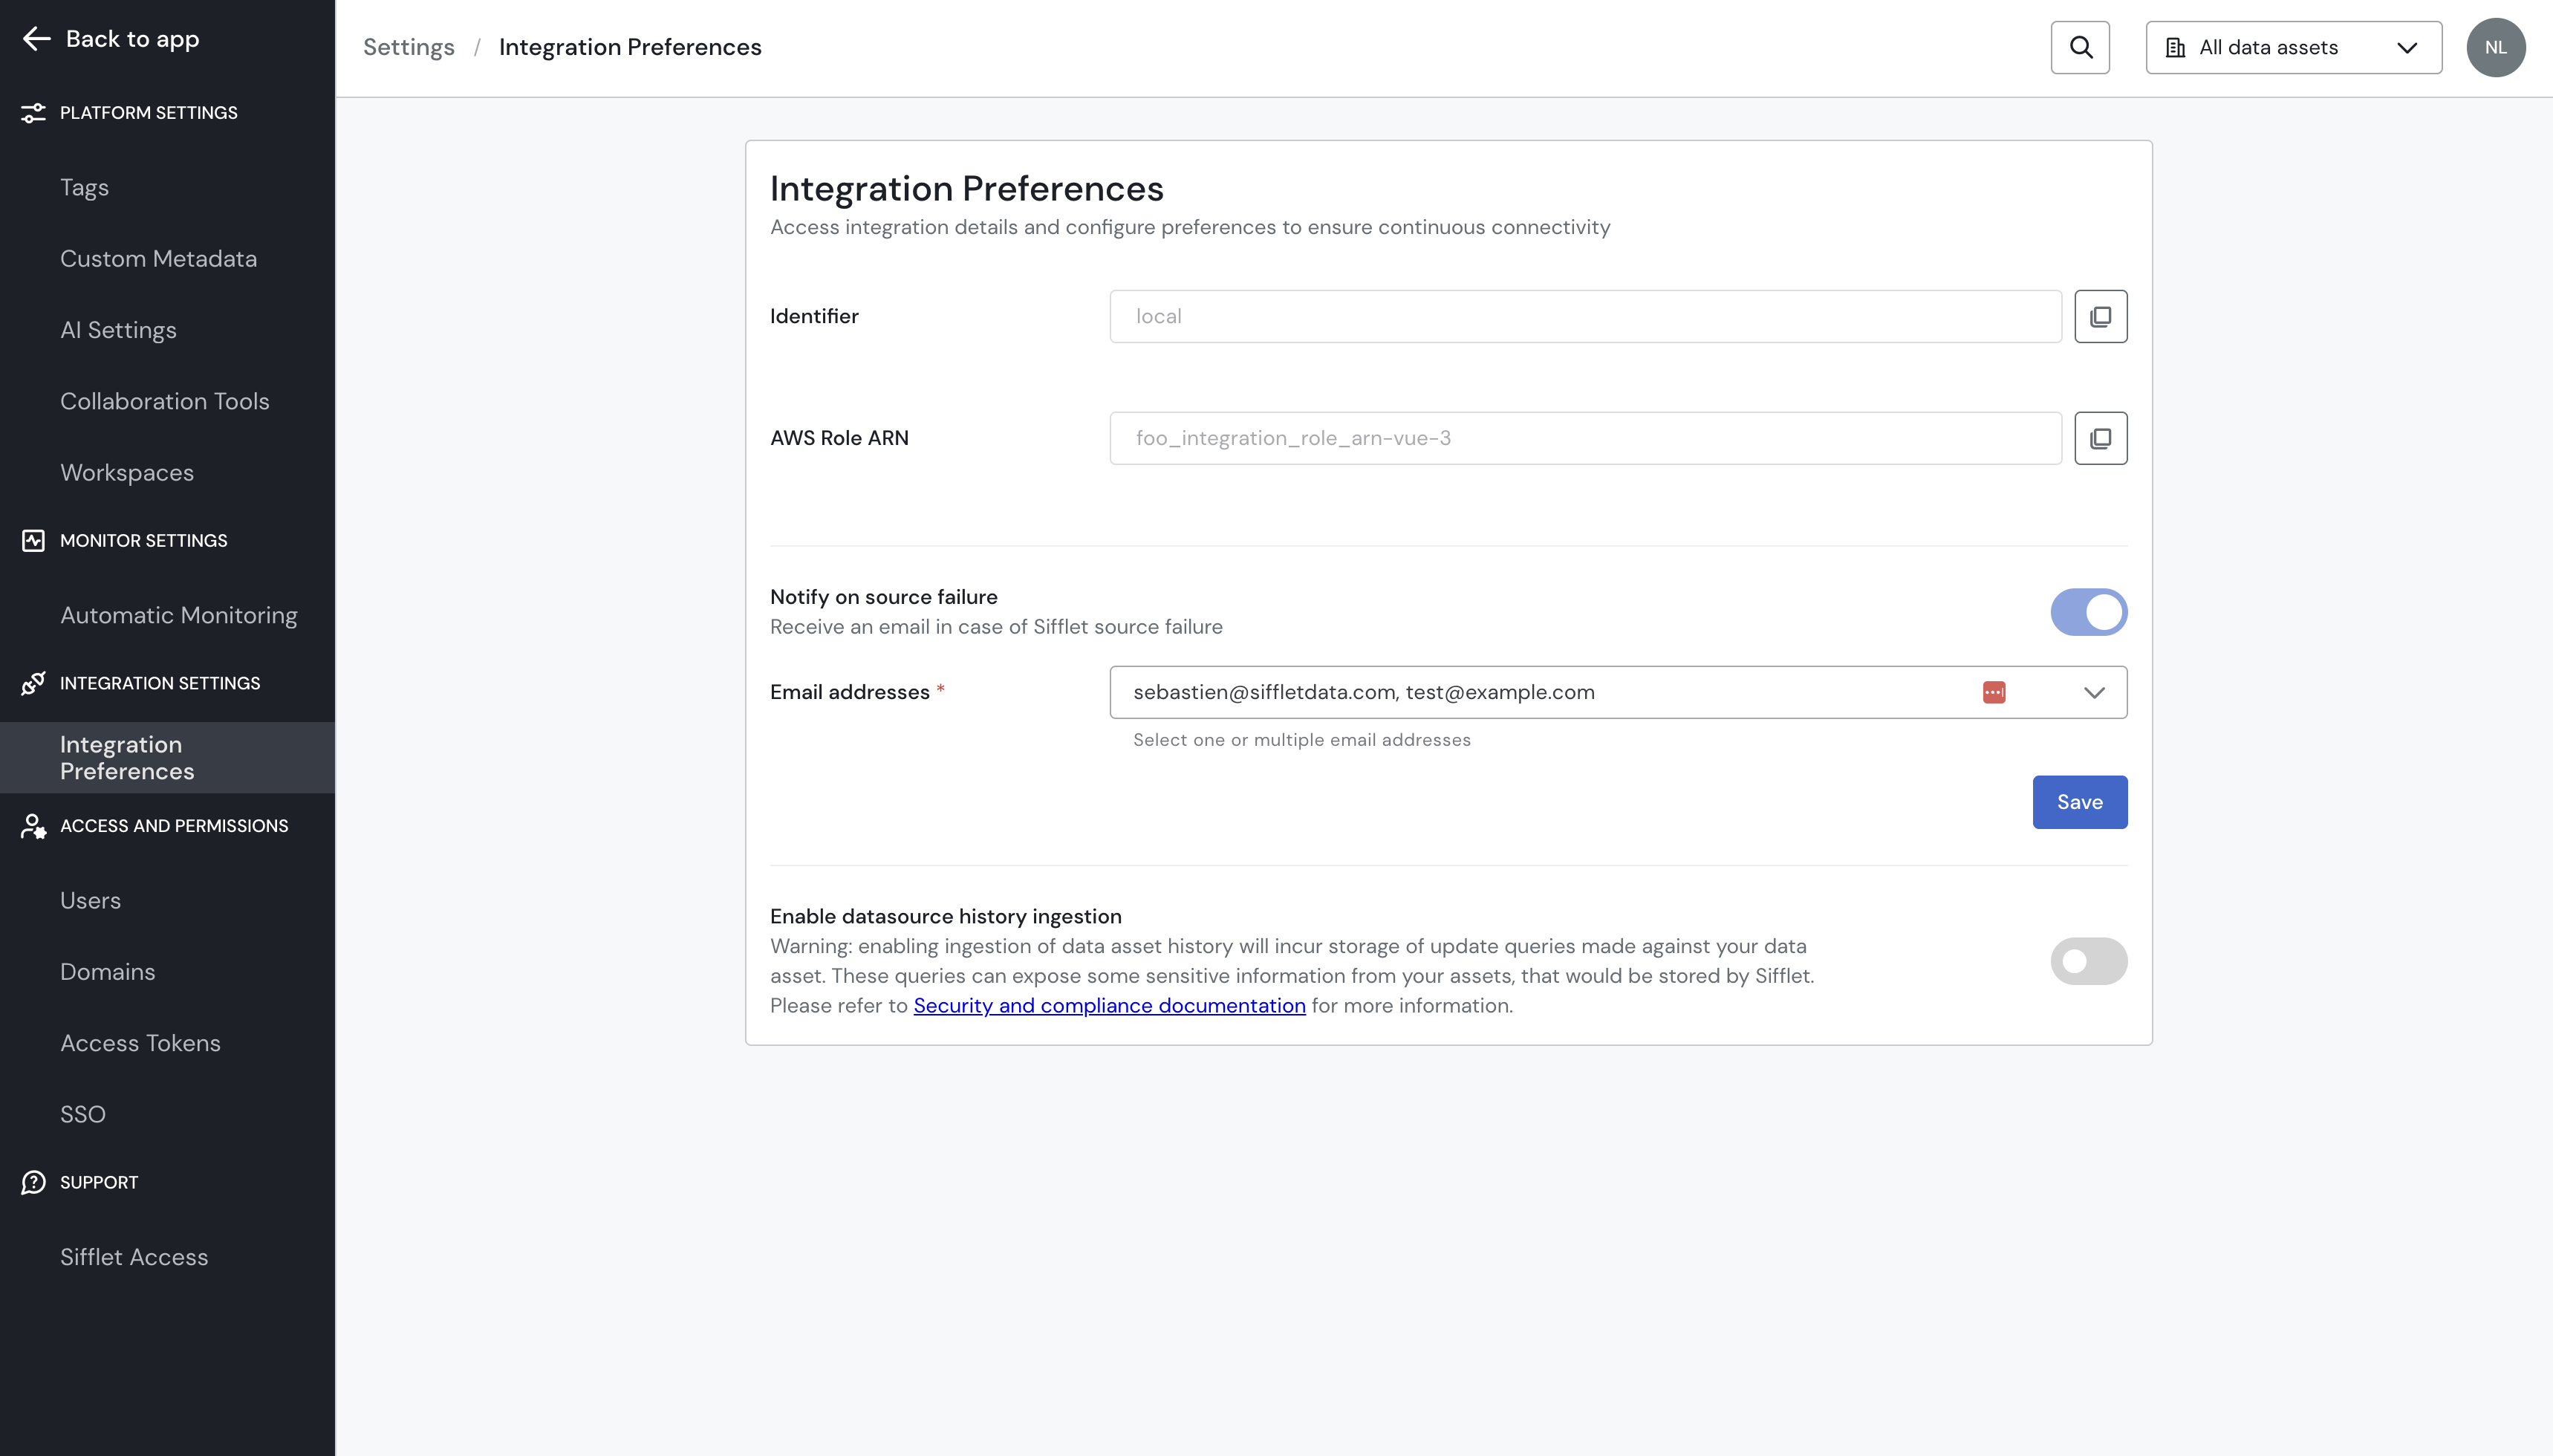Image resolution: width=2553 pixels, height=1456 pixels.
Task: Open Custom Metadata in sidebar
Action: coord(158,259)
